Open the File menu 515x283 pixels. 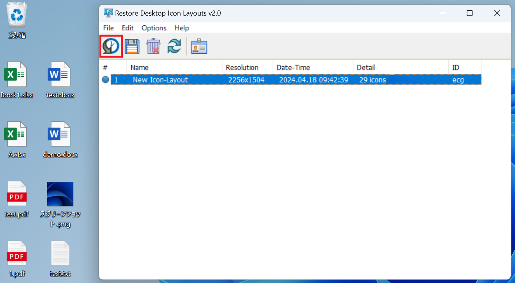pos(108,28)
